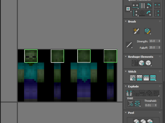Click the Stitch to Average icon
The image size is (165, 123).
pos(139,78)
